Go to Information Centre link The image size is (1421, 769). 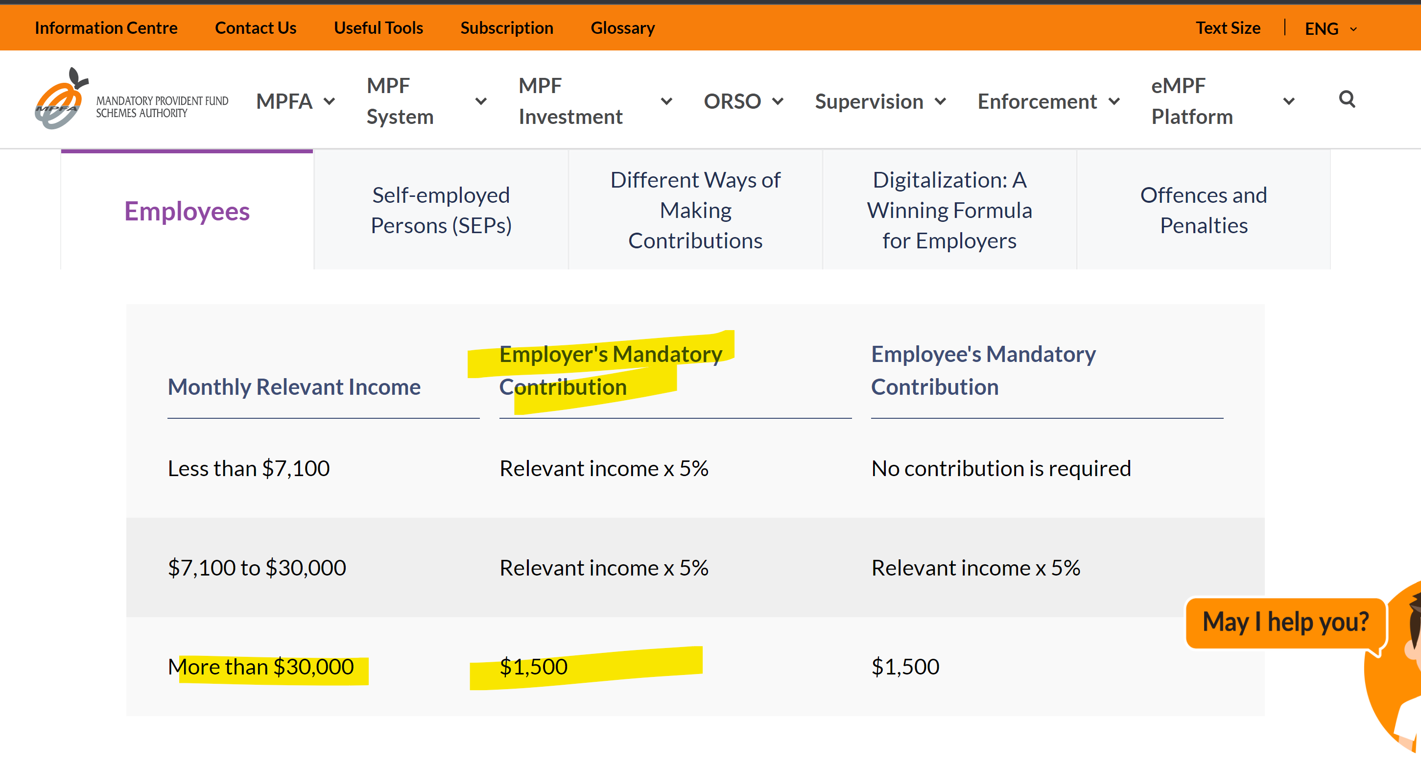[106, 27]
